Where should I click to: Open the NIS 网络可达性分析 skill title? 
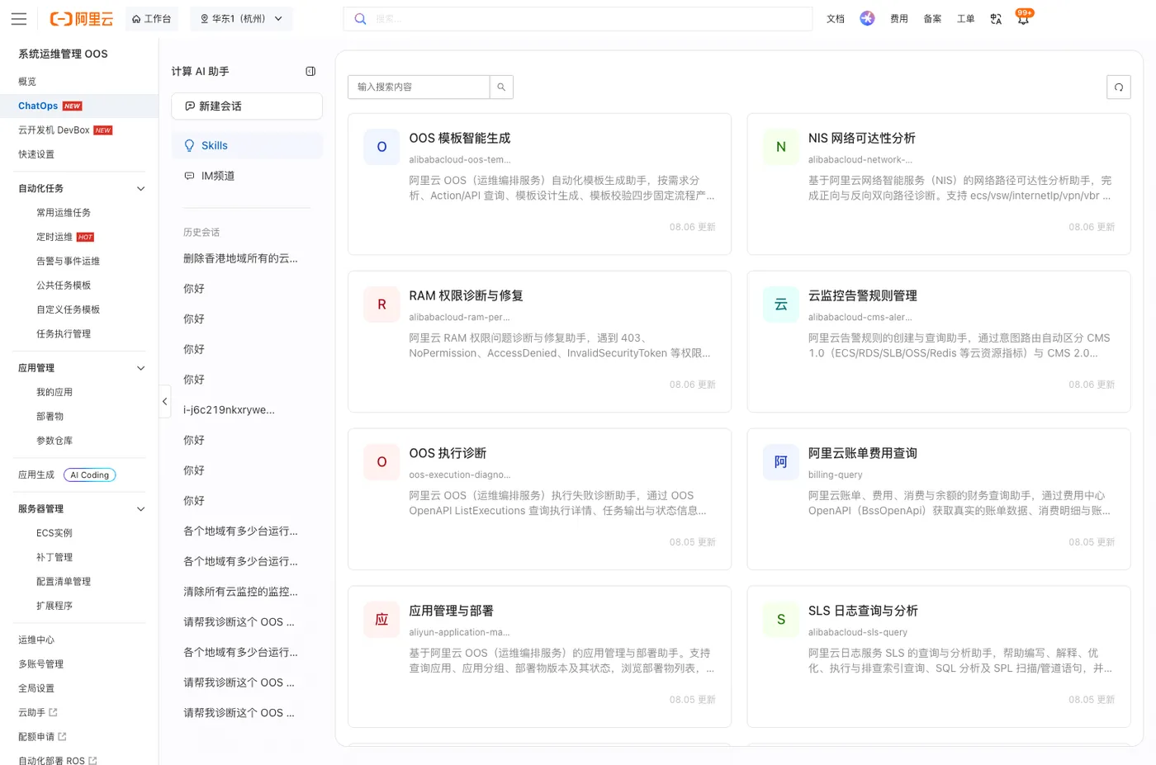pyautogui.click(x=862, y=138)
